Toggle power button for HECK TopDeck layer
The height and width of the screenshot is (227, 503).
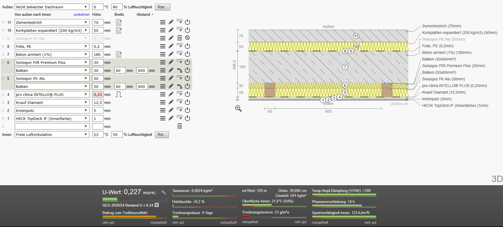187,118
